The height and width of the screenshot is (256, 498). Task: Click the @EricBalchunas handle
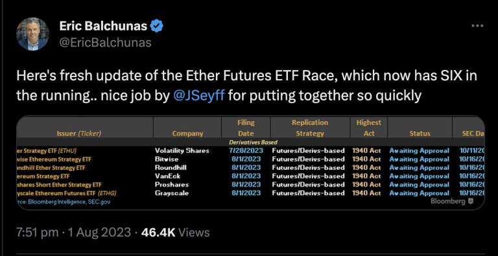point(106,42)
